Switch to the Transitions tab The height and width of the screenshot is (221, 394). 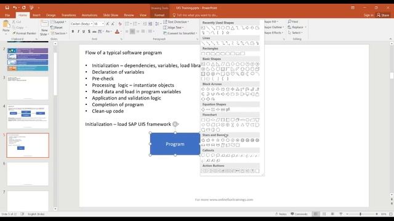point(68,15)
